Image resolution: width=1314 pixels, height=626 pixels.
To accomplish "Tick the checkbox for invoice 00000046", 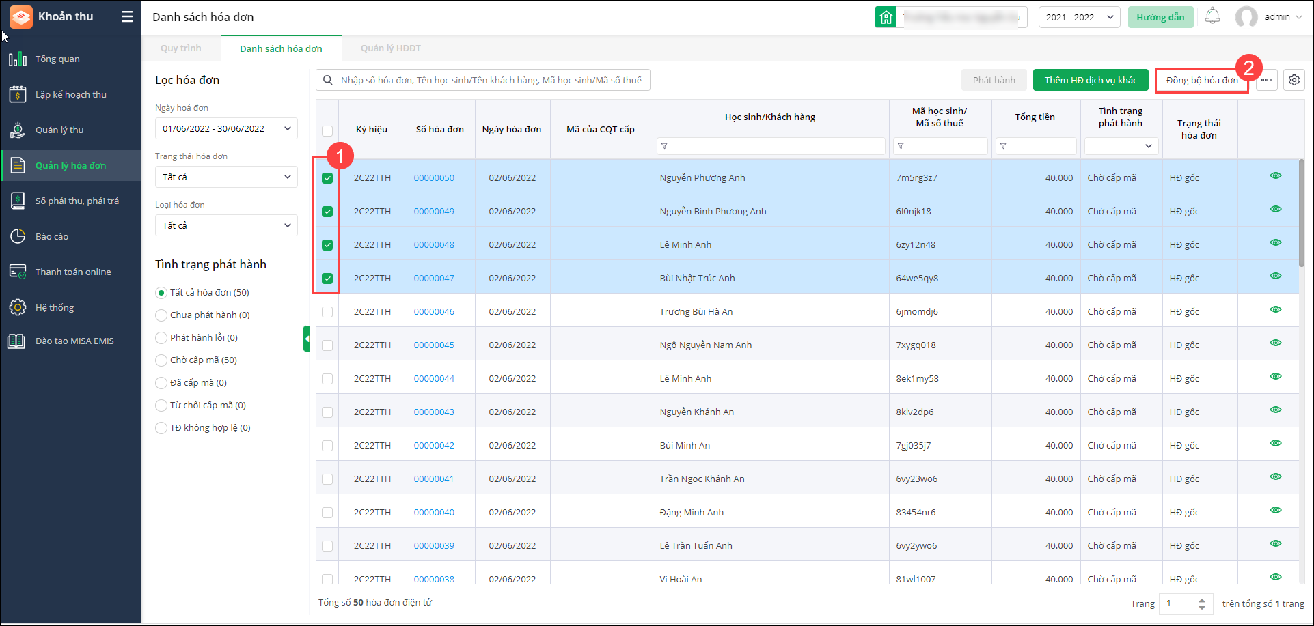I will 327,312.
